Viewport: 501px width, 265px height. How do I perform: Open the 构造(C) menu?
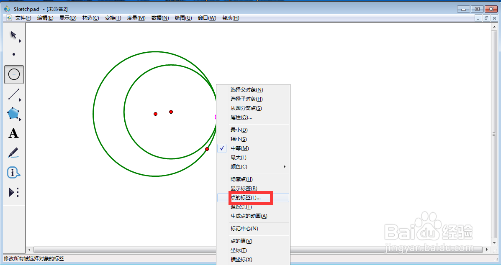tap(90, 18)
